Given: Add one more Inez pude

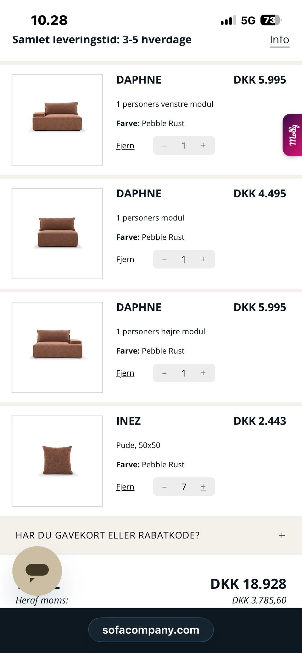Looking at the screenshot, I should coord(203,487).
